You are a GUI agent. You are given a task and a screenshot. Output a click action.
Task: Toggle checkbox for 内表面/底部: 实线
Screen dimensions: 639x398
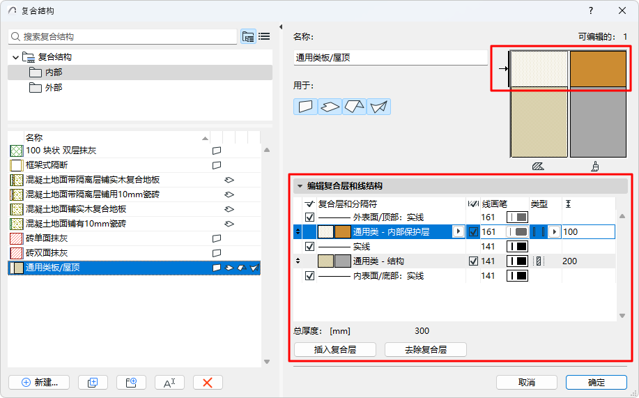point(309,275)
